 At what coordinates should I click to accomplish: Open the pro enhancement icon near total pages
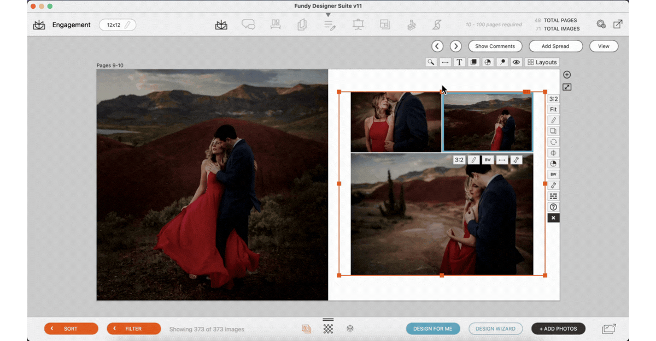[x=601, y=24]
